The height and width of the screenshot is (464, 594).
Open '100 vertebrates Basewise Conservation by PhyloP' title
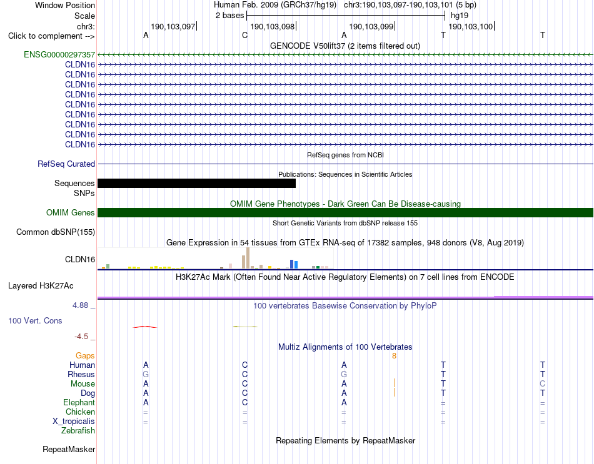[x=345, y=306]
